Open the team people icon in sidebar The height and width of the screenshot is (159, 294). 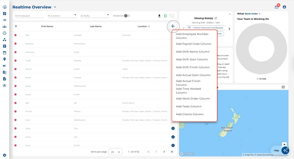tap(5, 27)
